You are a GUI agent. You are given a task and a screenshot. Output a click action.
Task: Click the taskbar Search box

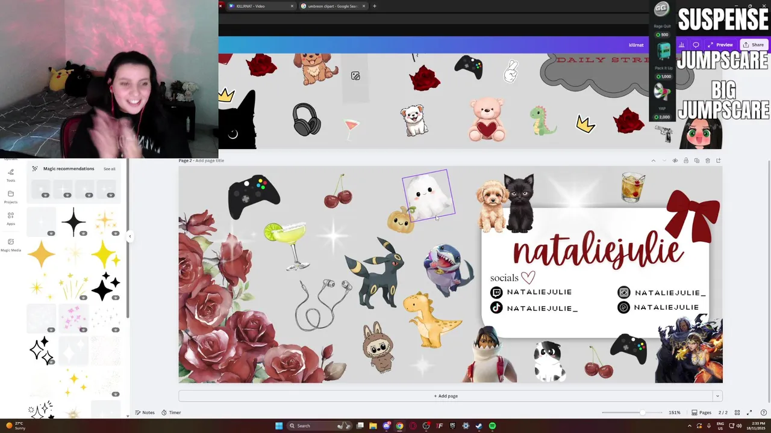(319, 426)
